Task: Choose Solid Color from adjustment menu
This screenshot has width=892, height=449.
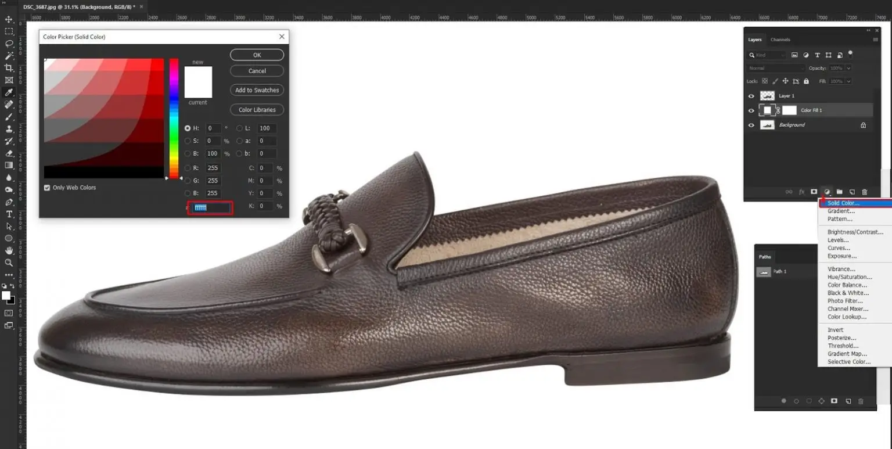Action: pyautogui.click(x=855, y=203)
